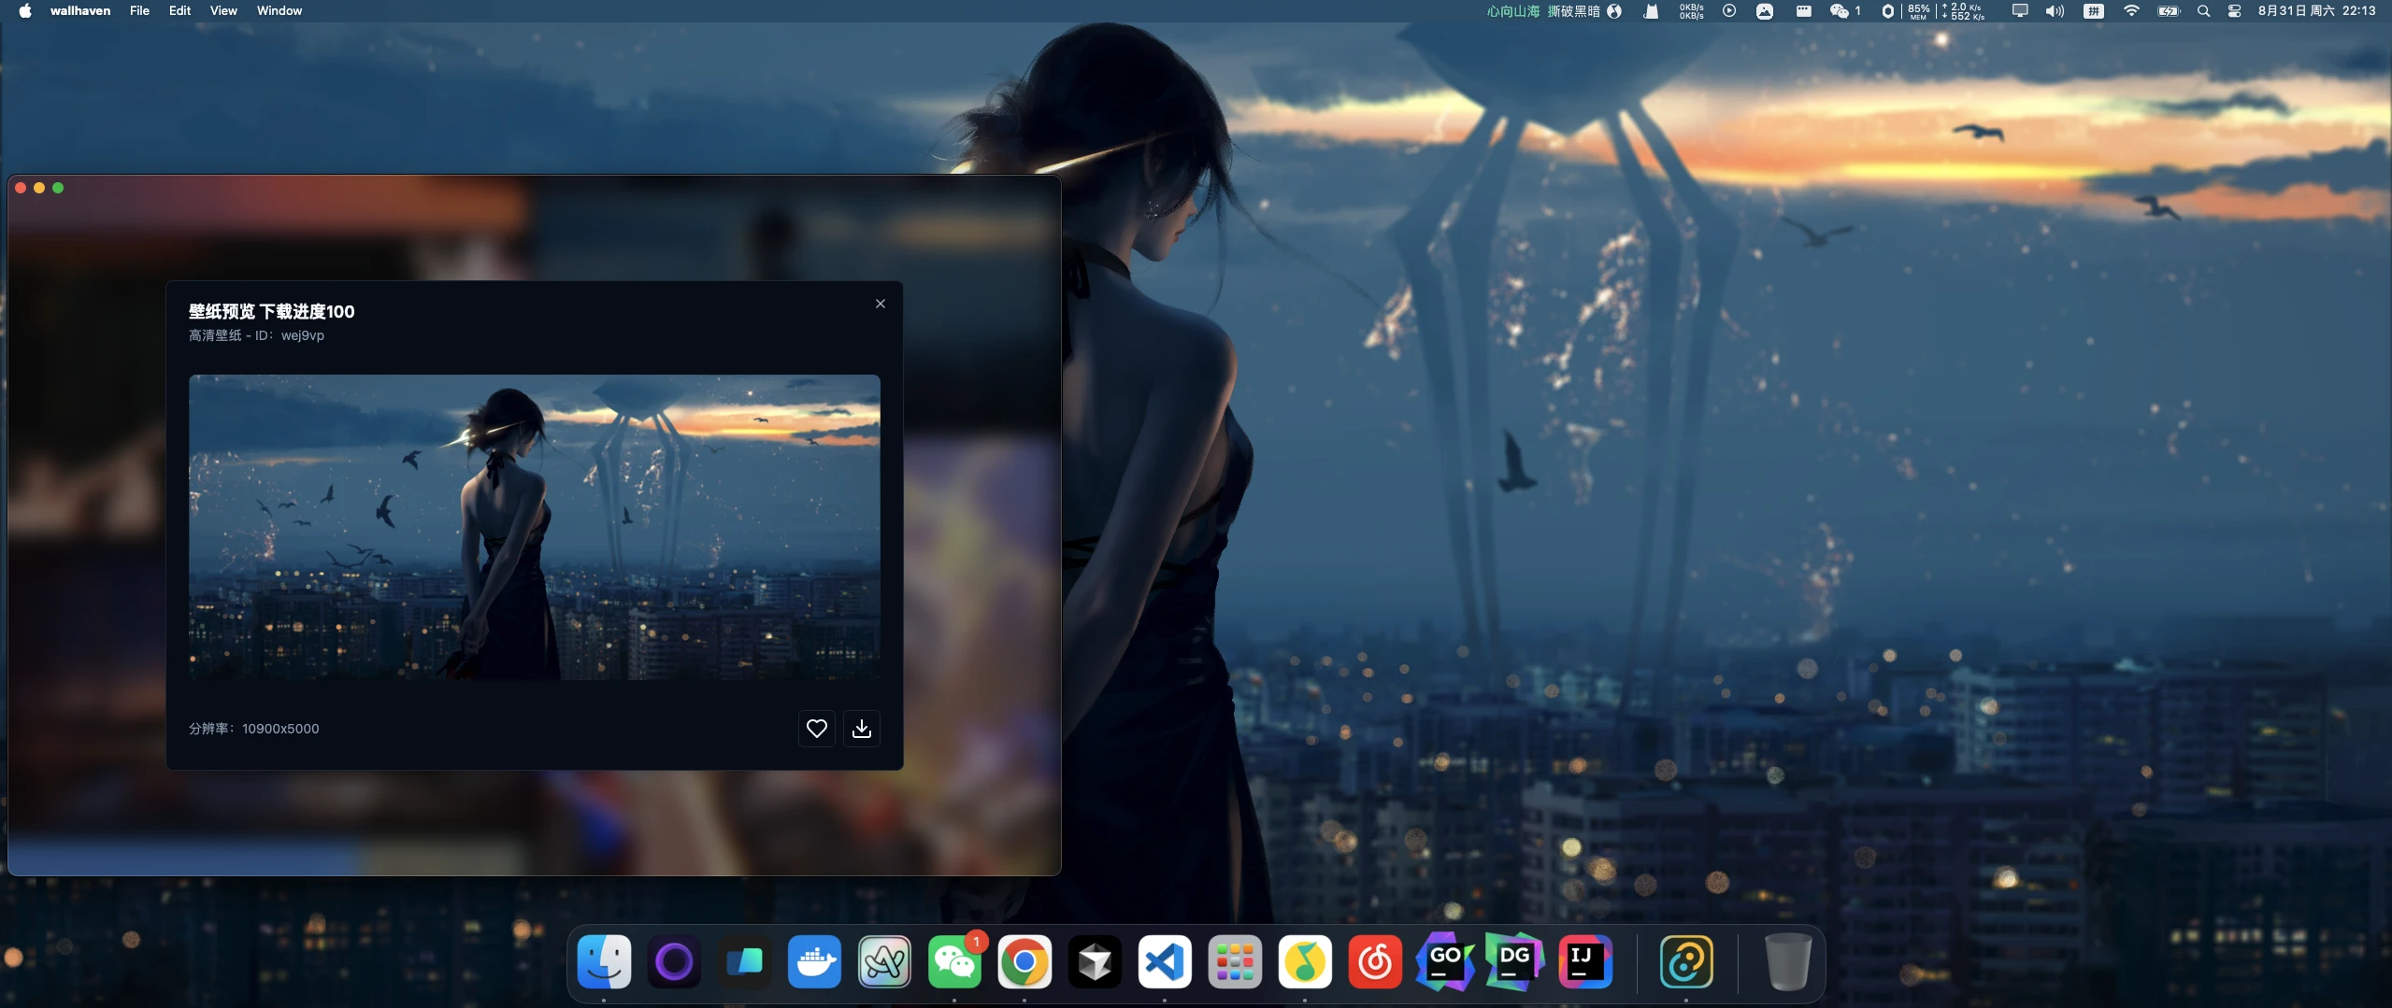
Task: Download the wallpaper with the download arrow icon
Action: pos(861,728)
